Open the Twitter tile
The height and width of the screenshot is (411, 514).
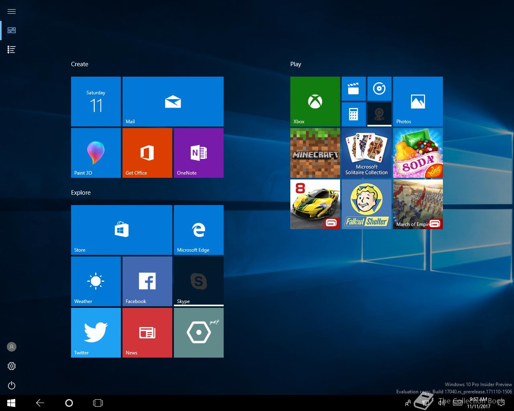(x=96, y=333)
